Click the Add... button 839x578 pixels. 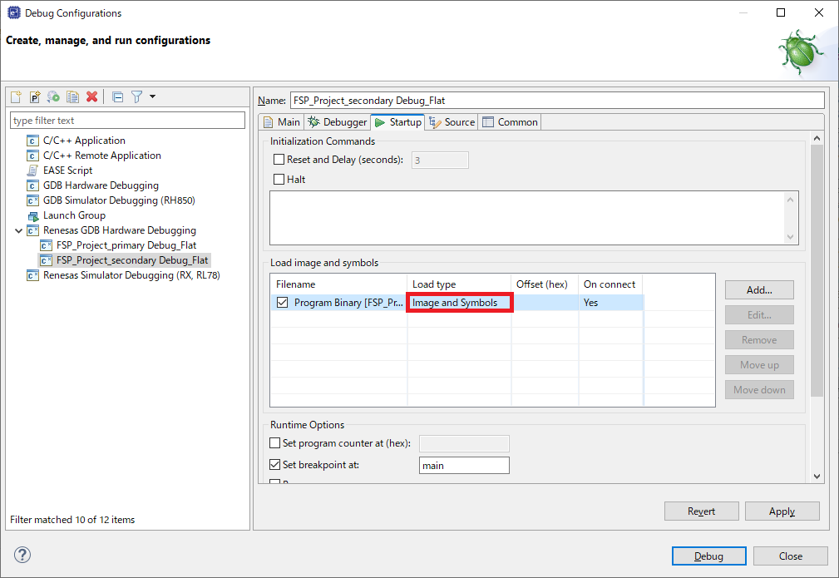point(758,290)
